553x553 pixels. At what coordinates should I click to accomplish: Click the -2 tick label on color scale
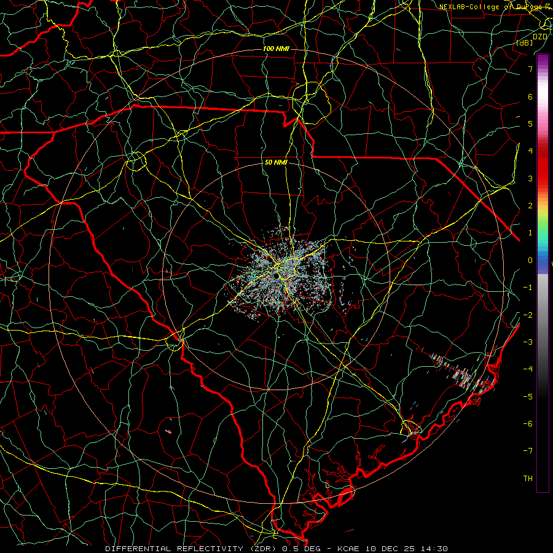(528, 315)
